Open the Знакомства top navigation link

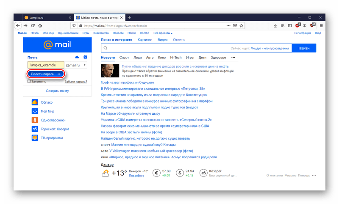[101, 33]
